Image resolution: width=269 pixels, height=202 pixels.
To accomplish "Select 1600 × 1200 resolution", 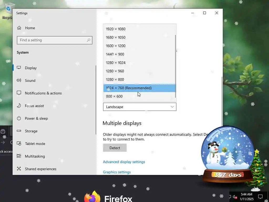I will coord(139,46).
